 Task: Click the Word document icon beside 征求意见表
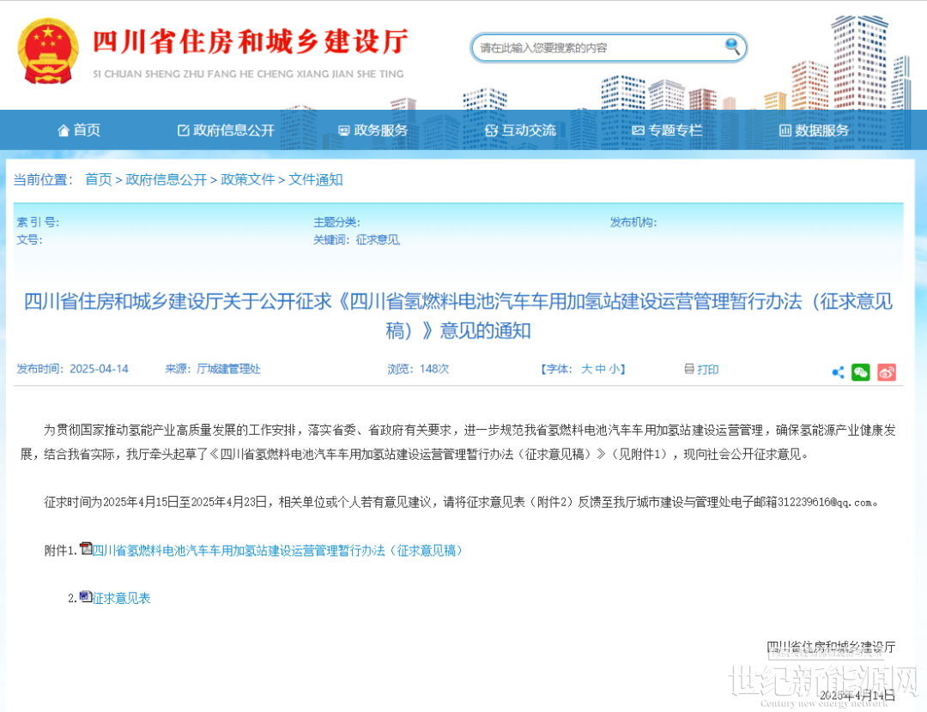coord(86,596)
